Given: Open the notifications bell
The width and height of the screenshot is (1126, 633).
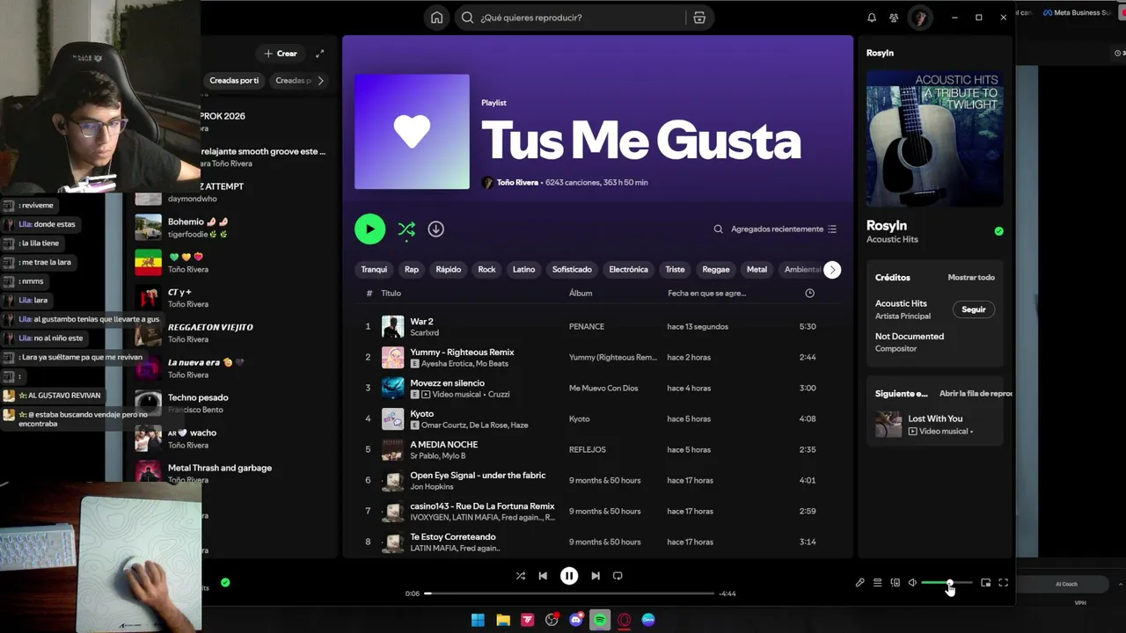Looking at the screenshot, I should click(872, 18).
